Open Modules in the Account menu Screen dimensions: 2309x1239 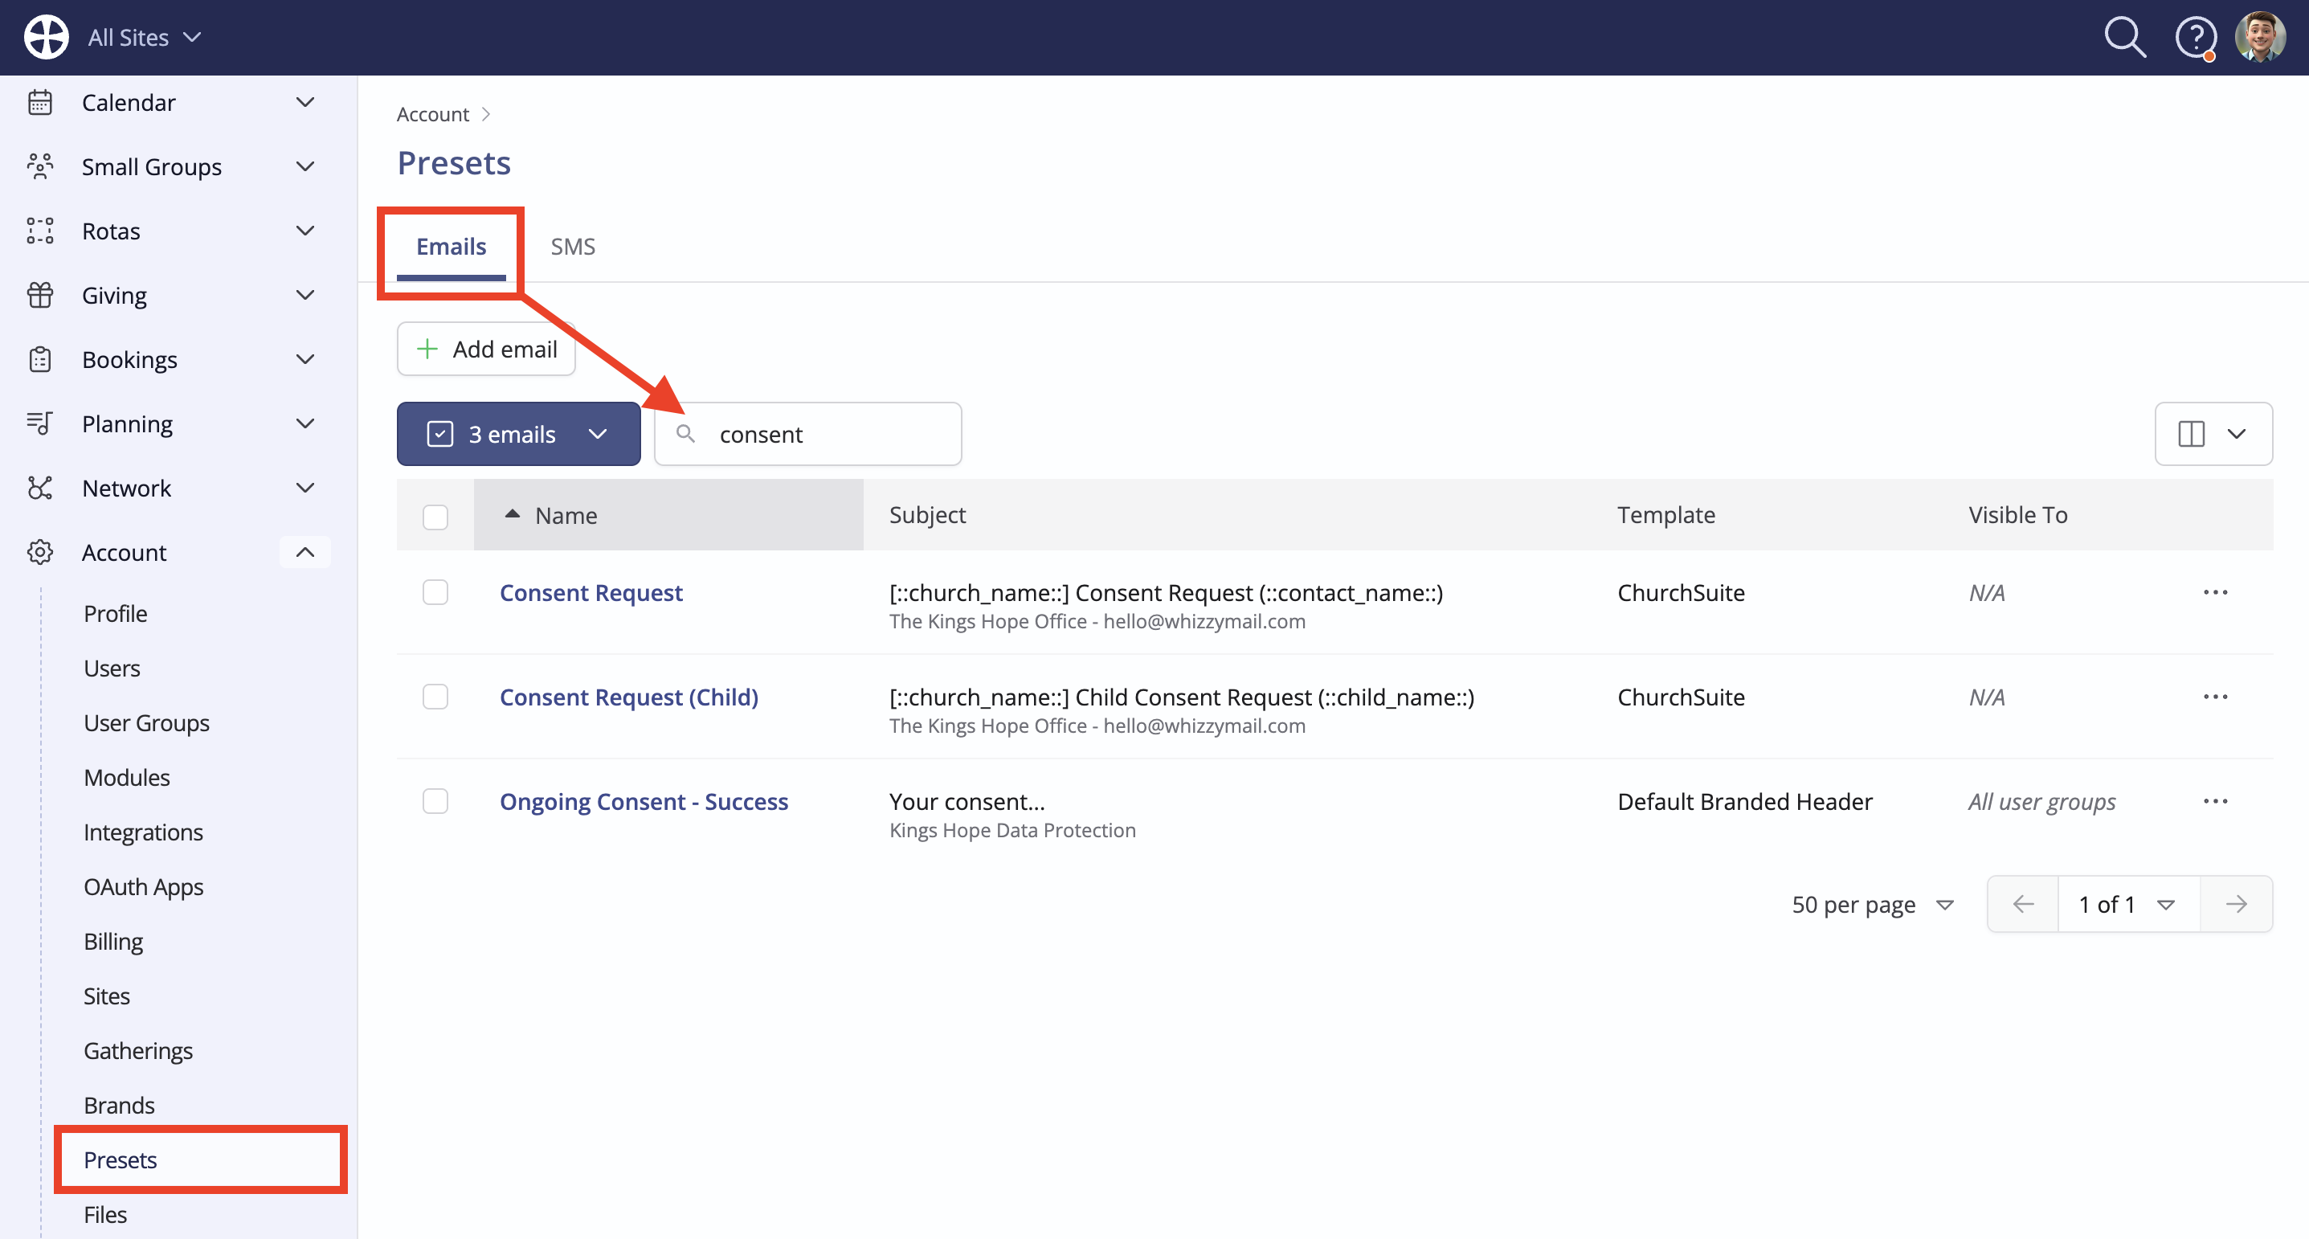point(126,777)
